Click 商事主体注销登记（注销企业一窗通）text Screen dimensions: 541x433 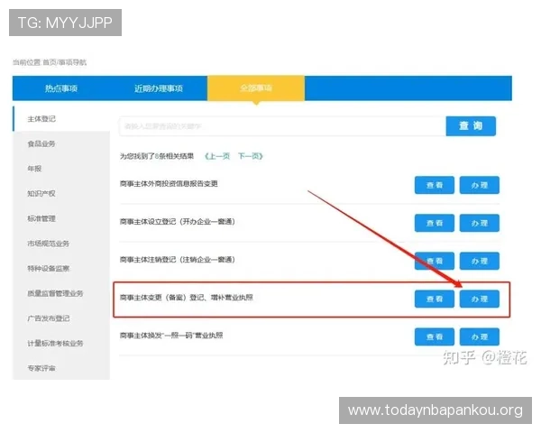tap(178, 260)
